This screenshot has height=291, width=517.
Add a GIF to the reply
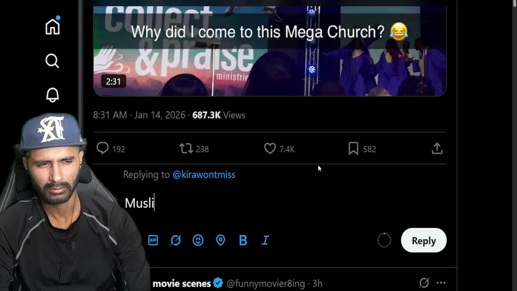point(153,240)
